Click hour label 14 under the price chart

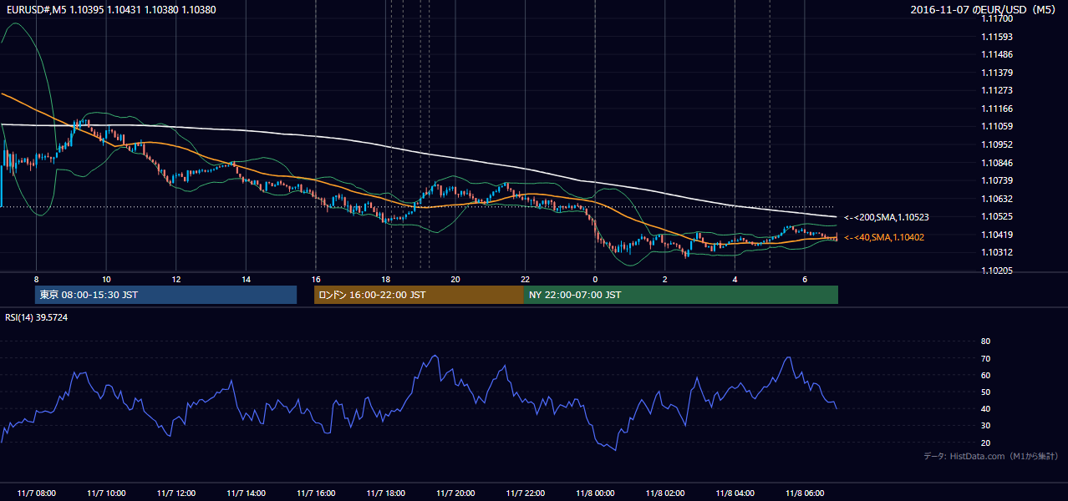coord(246,278)
